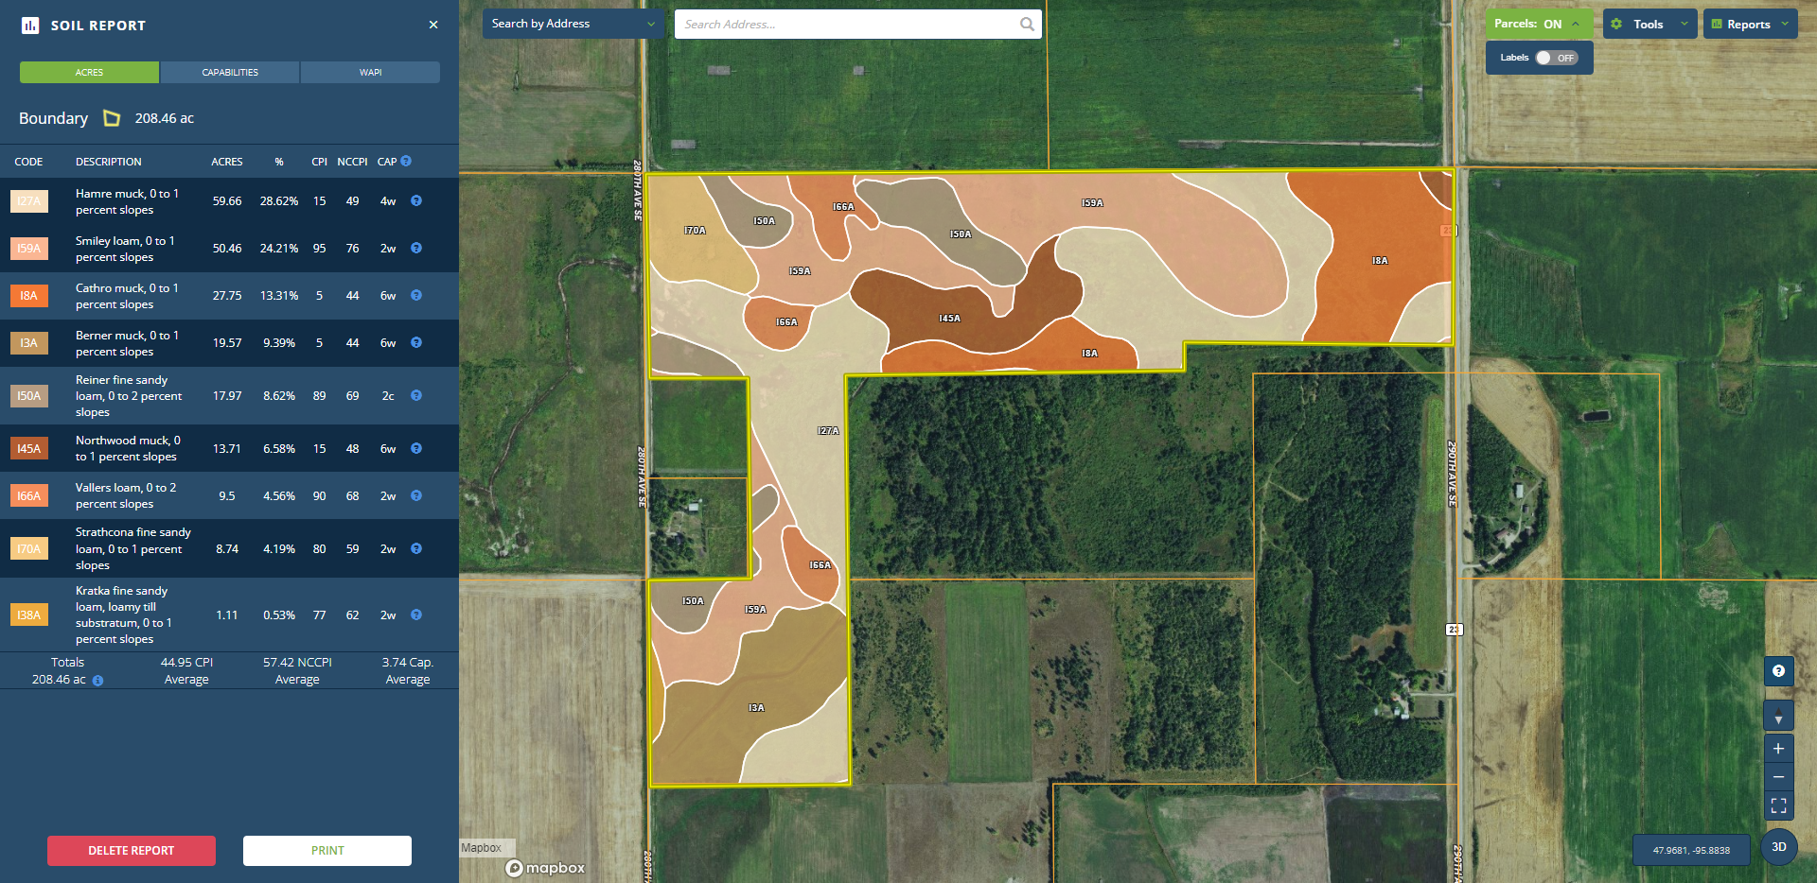Screen dimensions: 1817x883
Task: Switch to the Capabilities tab
Action: [x=230, y=73]
